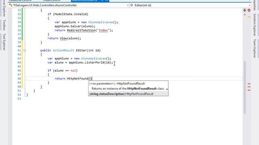Click the Editar(int id) member field

(190, 5)
